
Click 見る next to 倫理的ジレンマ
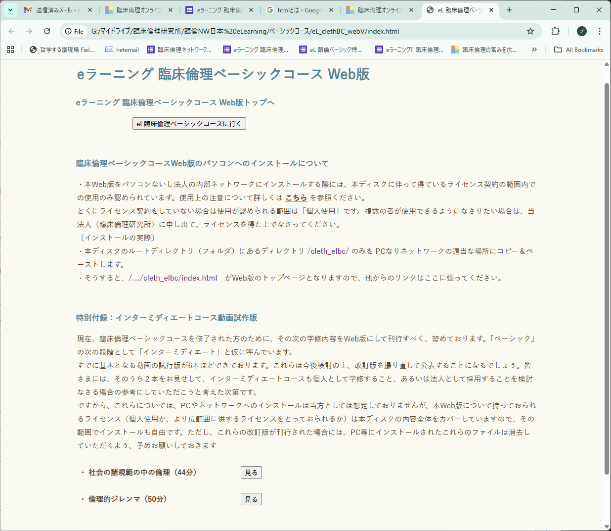251,499
